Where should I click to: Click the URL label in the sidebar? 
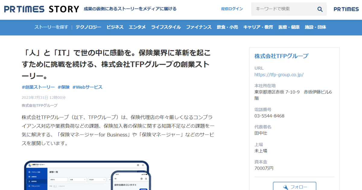click(x=259, y=68)
